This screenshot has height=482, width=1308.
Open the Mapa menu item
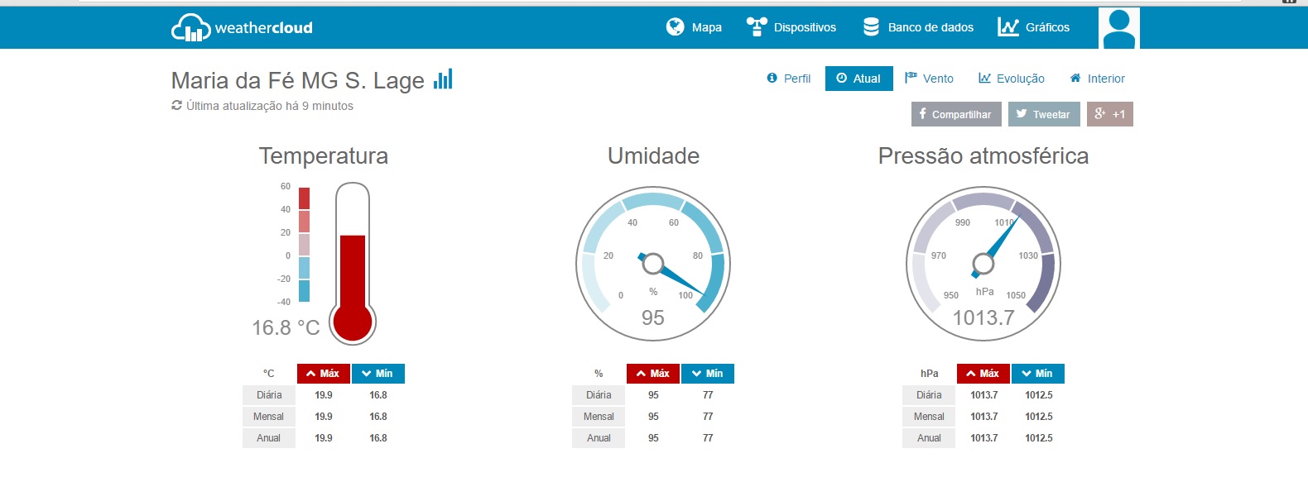pos(694,27)
